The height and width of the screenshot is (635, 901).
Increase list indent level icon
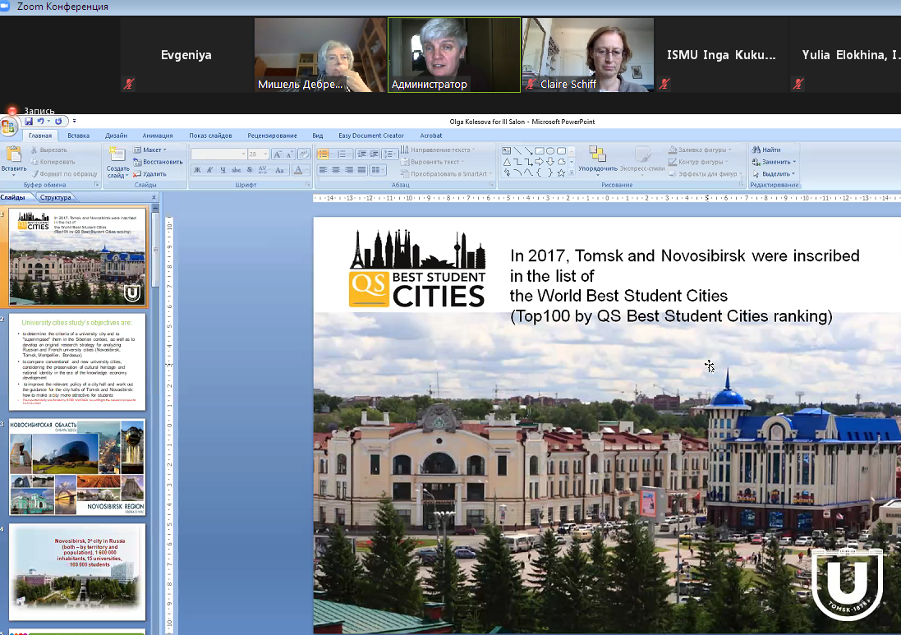point(374,154)
